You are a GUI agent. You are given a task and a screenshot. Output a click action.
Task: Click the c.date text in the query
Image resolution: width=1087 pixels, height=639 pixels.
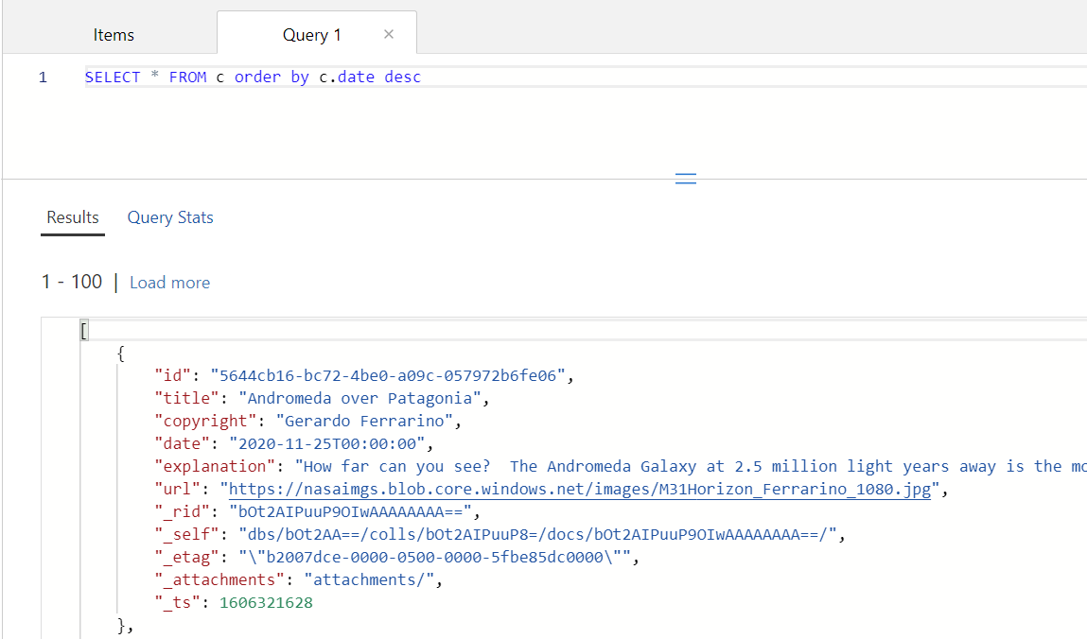[346, 77]
